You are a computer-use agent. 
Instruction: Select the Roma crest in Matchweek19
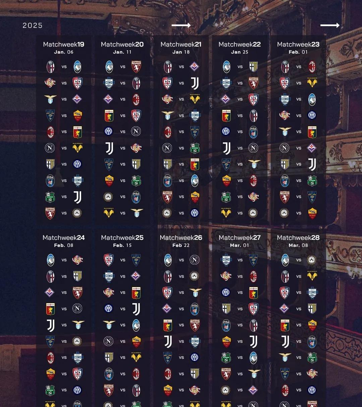(78, 115)
